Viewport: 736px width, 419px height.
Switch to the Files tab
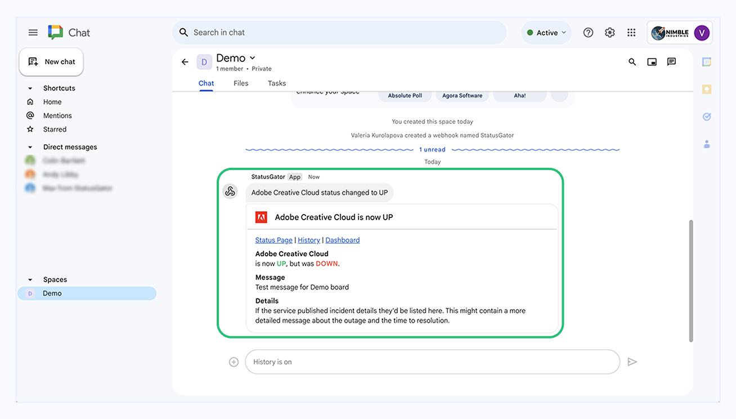tap(241, 83)
